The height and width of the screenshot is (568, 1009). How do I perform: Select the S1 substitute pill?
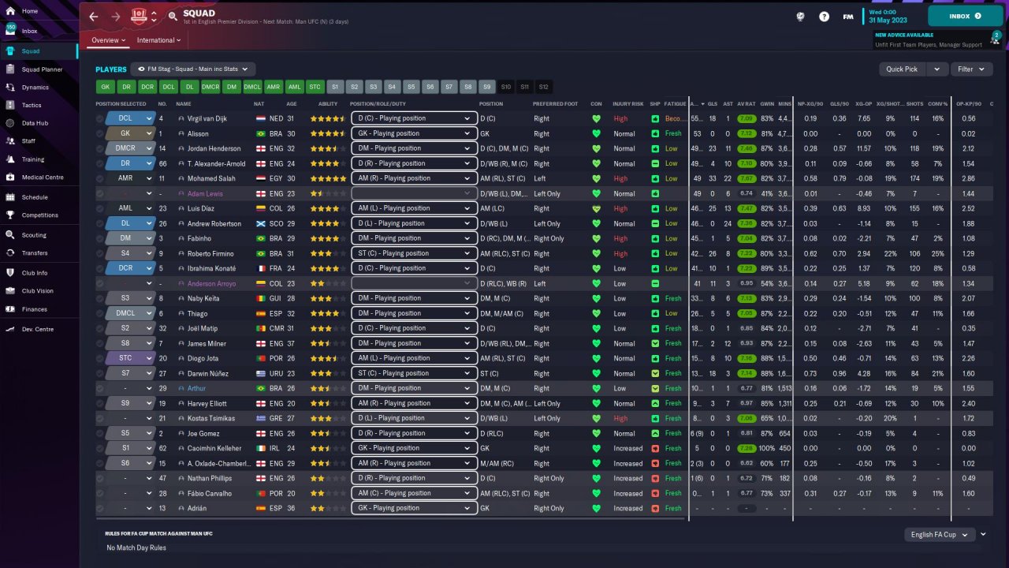(335, 87)
